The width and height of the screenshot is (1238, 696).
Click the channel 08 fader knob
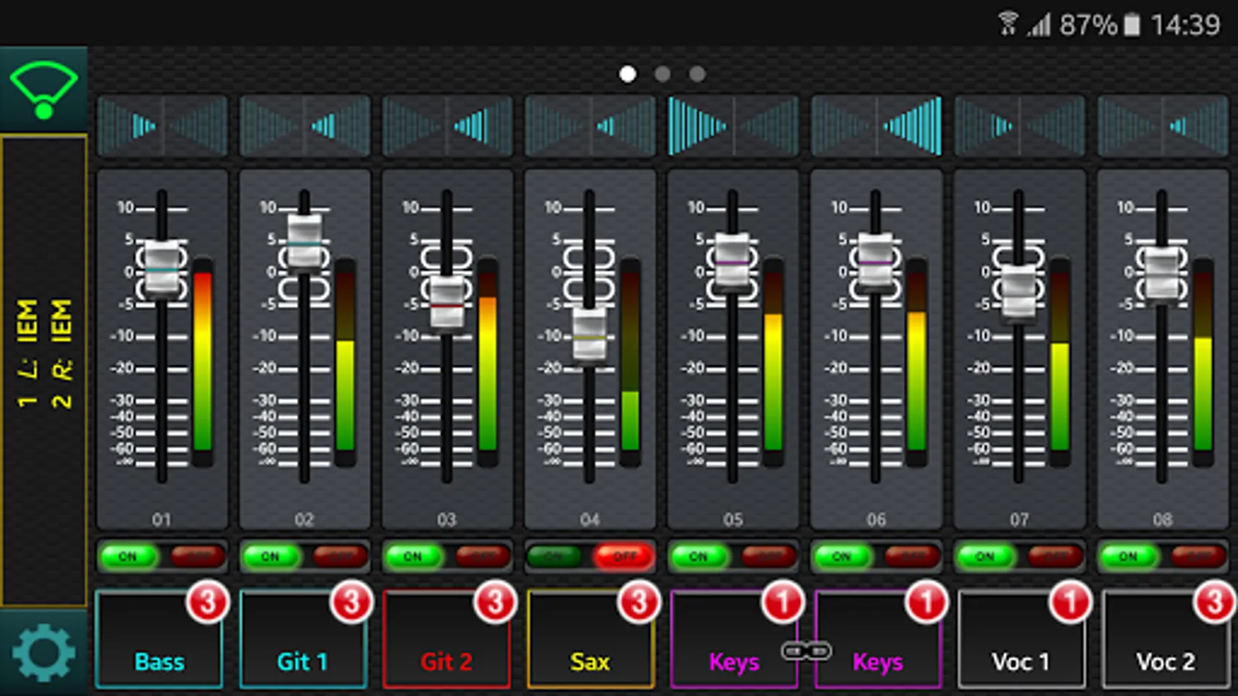point(1162,275)
